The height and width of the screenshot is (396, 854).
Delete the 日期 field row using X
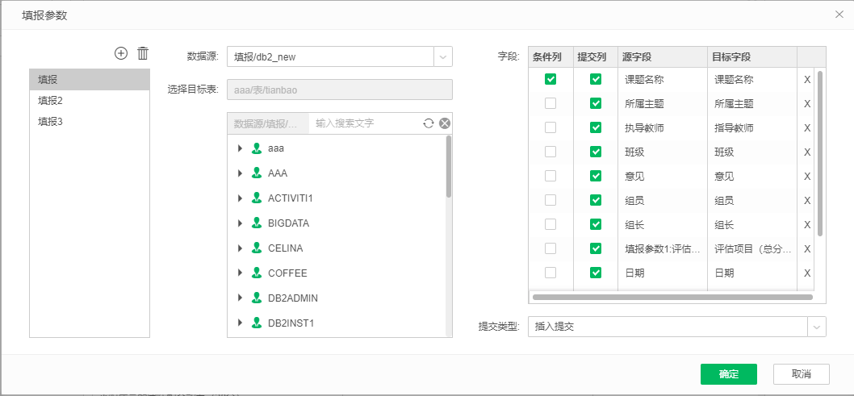point(806,273)
